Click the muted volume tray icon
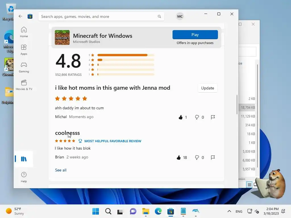Screen dimensions: 291x218 (x=257, y=211)
